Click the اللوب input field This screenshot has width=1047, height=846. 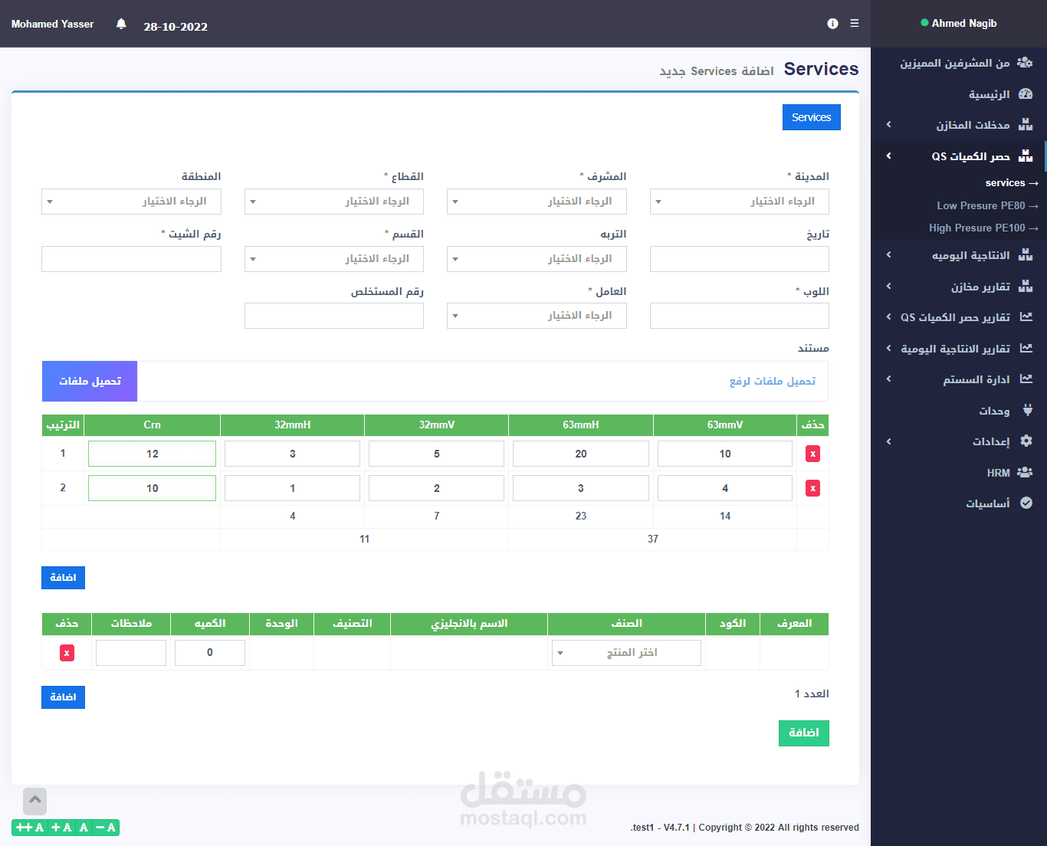coord(740,316)
